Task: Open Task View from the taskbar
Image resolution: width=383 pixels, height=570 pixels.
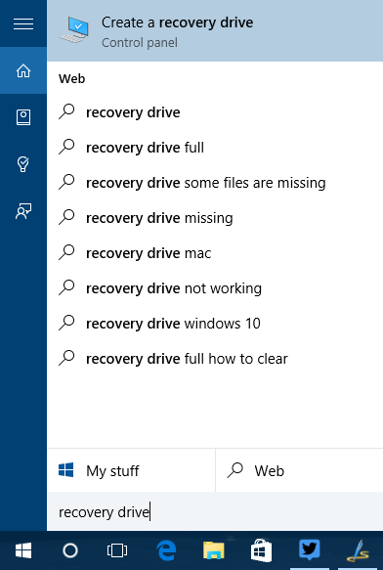Action: point(117,550)
